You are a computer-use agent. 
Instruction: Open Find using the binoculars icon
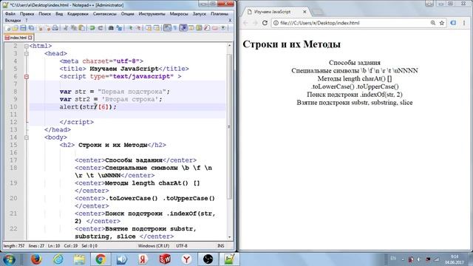tap(111, 28)
